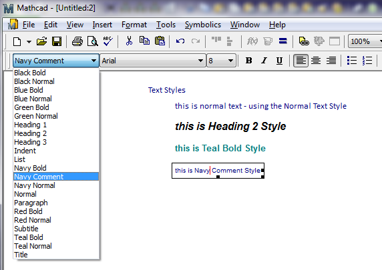Open the Insert Function f(x) icon
Screen dimensions: 382x270
tap(252, 41)
